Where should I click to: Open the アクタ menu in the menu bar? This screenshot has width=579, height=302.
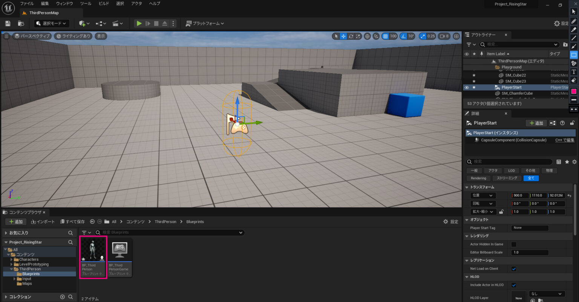[x=136, y=3]
